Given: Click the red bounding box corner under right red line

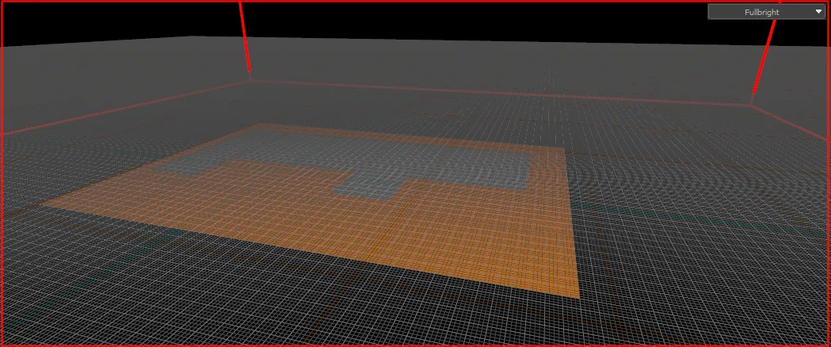Looking at the screenshot, I should pyautogui.click(x=750, y=105).
